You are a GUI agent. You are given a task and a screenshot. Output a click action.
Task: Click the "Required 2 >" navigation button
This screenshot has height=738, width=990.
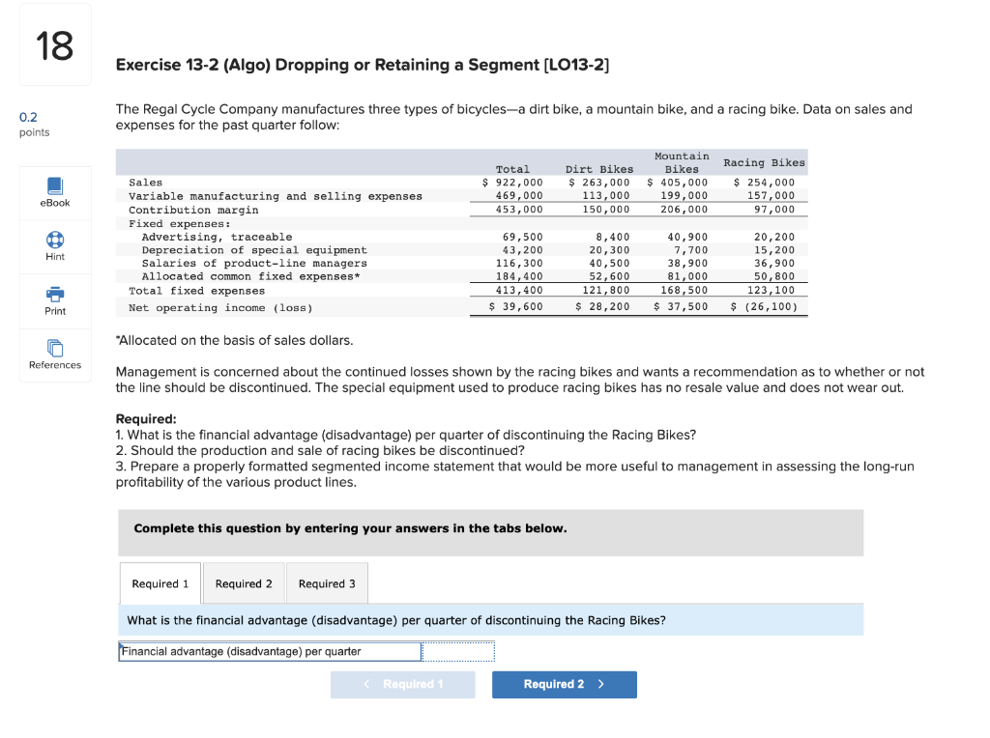pyautogui.click(x=565, y=684)
